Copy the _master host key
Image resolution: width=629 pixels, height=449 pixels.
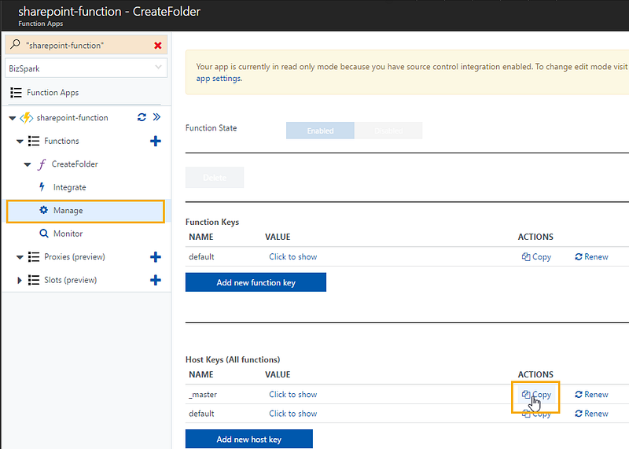pyautogui.click(x=536, y=395)
